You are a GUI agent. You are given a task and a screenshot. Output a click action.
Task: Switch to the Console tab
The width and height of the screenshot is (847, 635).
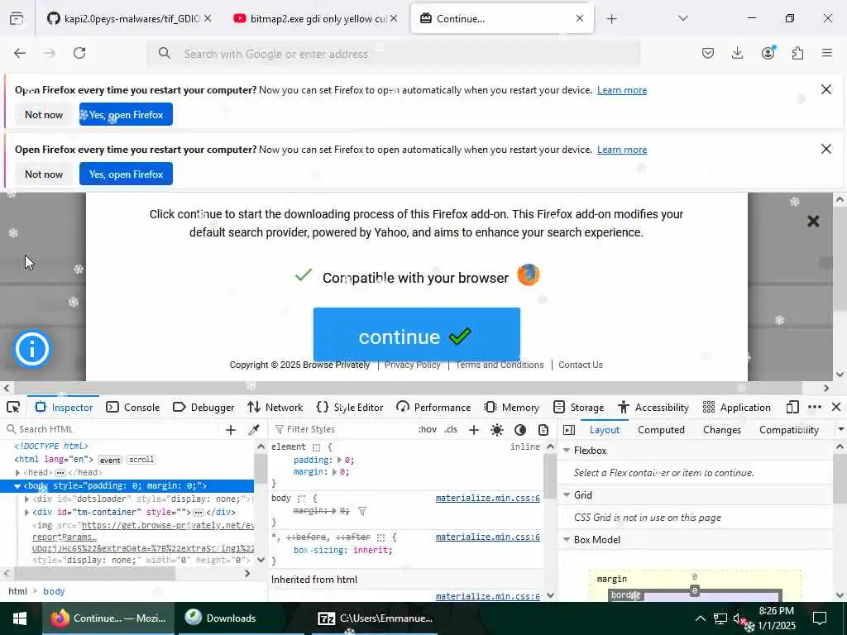point(133,407)
